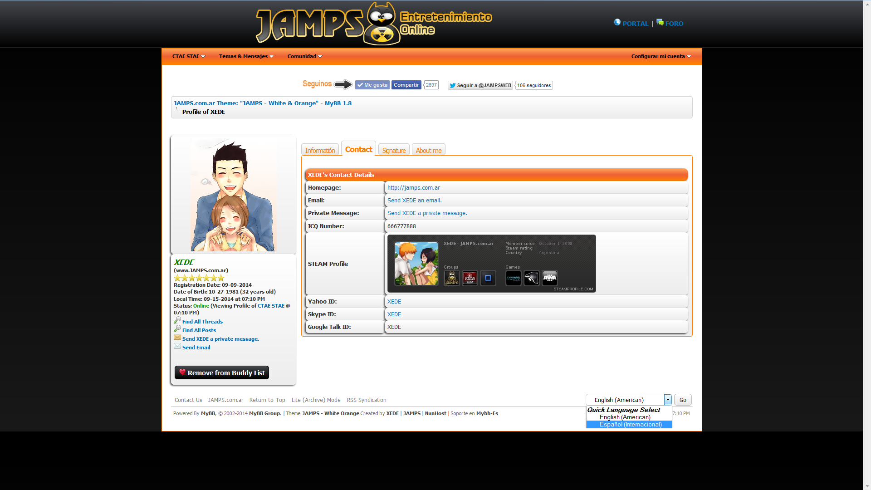Click XEDE's Steam profile avatar thumbnail
The image size is (871, 490).
tap(416, 264)
